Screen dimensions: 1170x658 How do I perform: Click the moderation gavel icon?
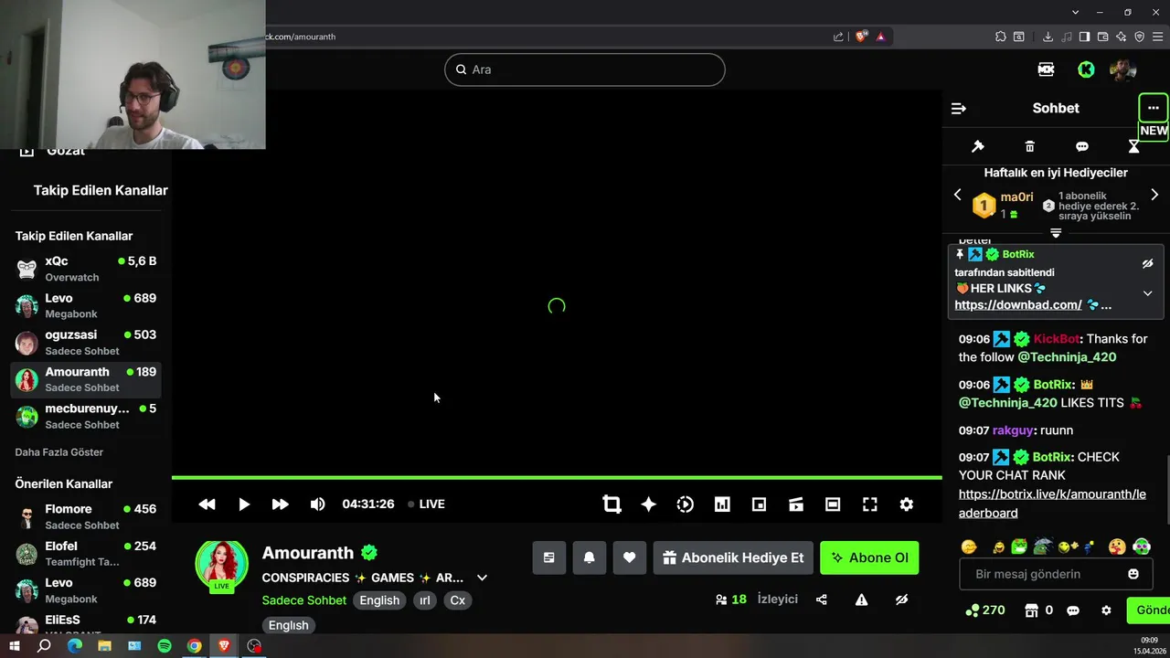[x=977, y=146]
